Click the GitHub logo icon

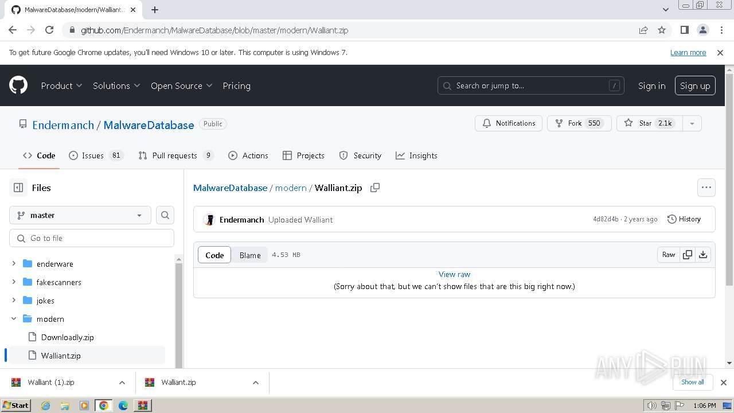18,85
